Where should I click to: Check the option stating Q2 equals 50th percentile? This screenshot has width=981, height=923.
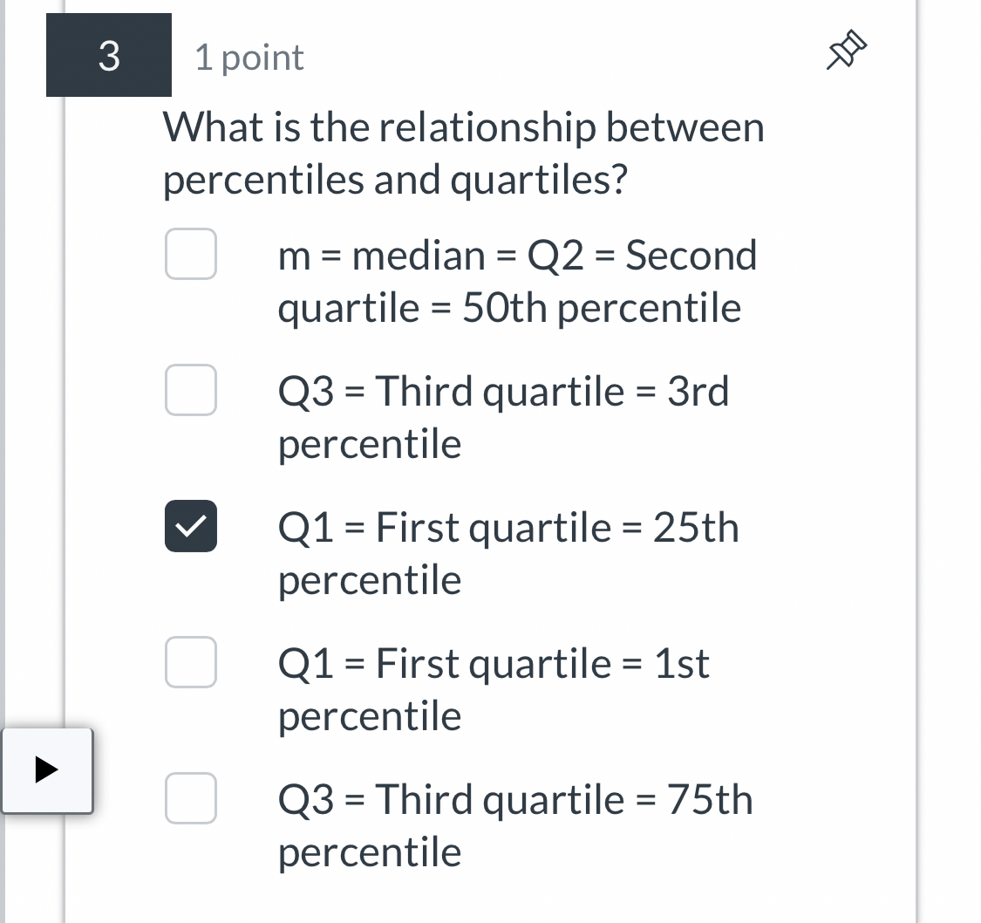coord(191,255)
